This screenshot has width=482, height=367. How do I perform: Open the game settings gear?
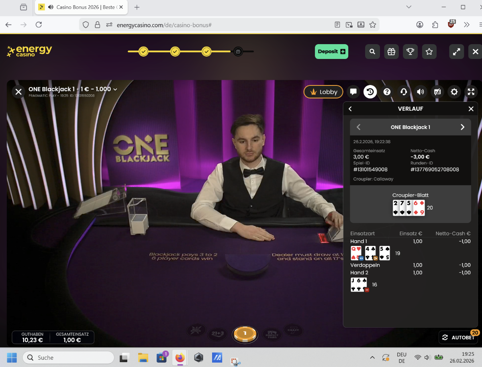454,92
